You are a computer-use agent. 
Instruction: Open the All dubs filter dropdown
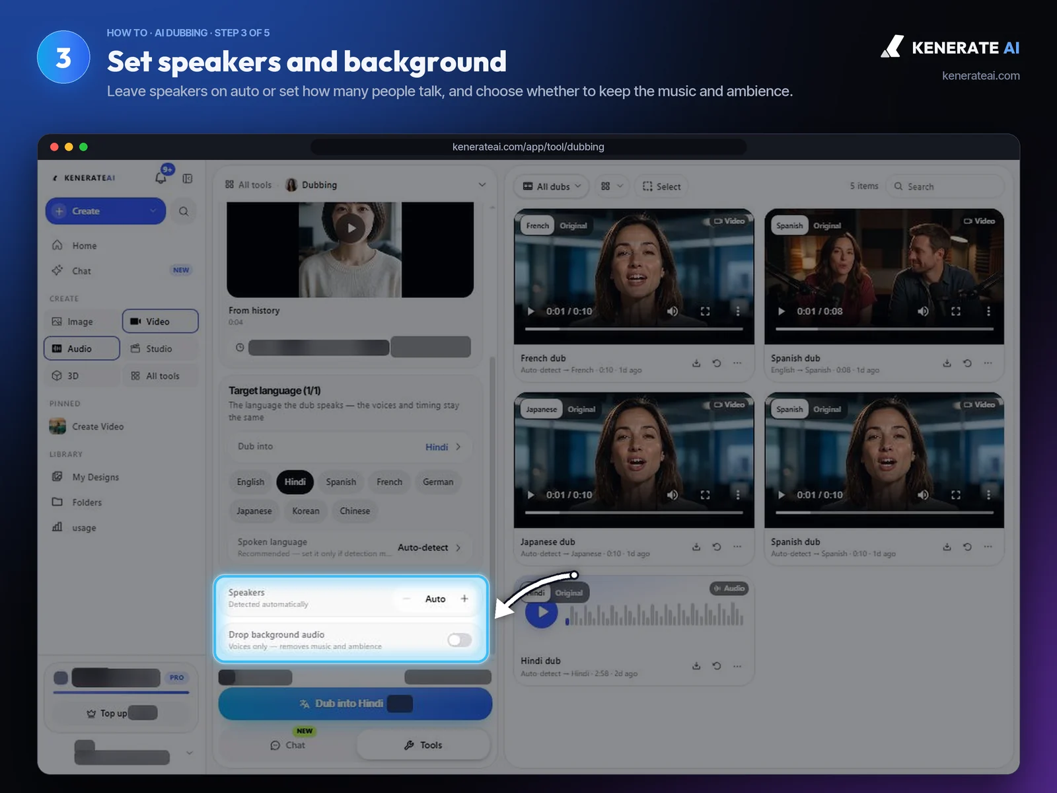552,186
